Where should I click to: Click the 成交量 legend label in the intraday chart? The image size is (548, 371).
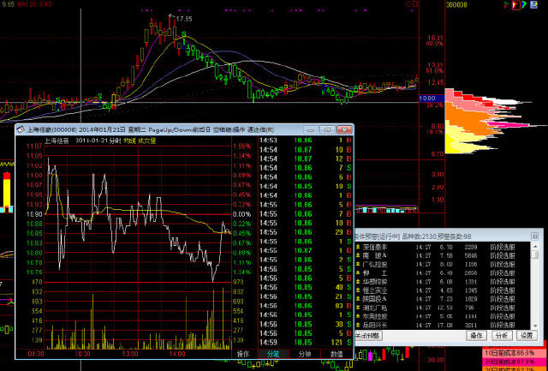(x=146, y=141)
